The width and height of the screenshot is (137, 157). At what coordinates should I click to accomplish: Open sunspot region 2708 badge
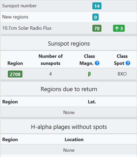point(15,74)
